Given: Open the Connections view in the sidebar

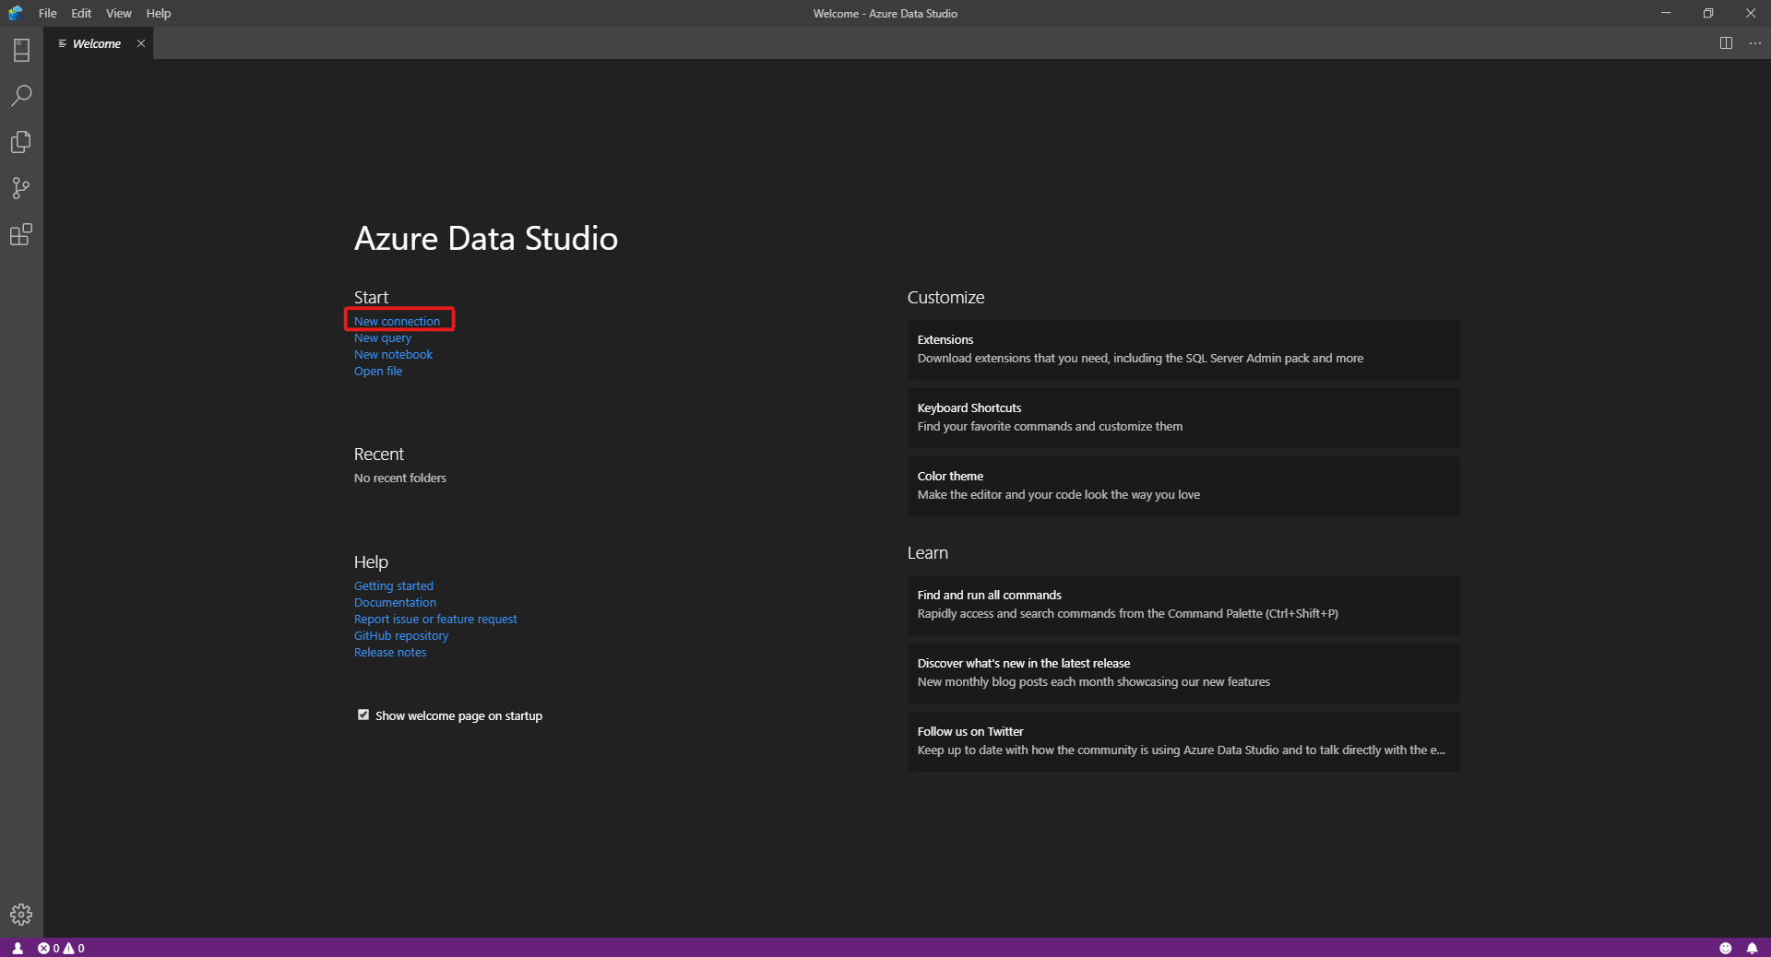Looking at the screenshot, I should [21, 50].
